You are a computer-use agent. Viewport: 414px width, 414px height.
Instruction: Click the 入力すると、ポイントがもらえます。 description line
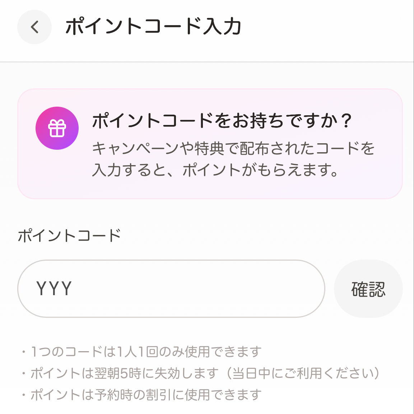point(215,170)
